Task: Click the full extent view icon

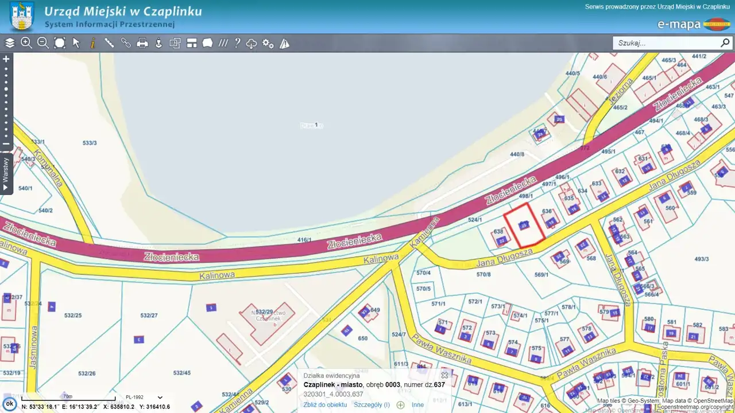Action: [60, 43]
